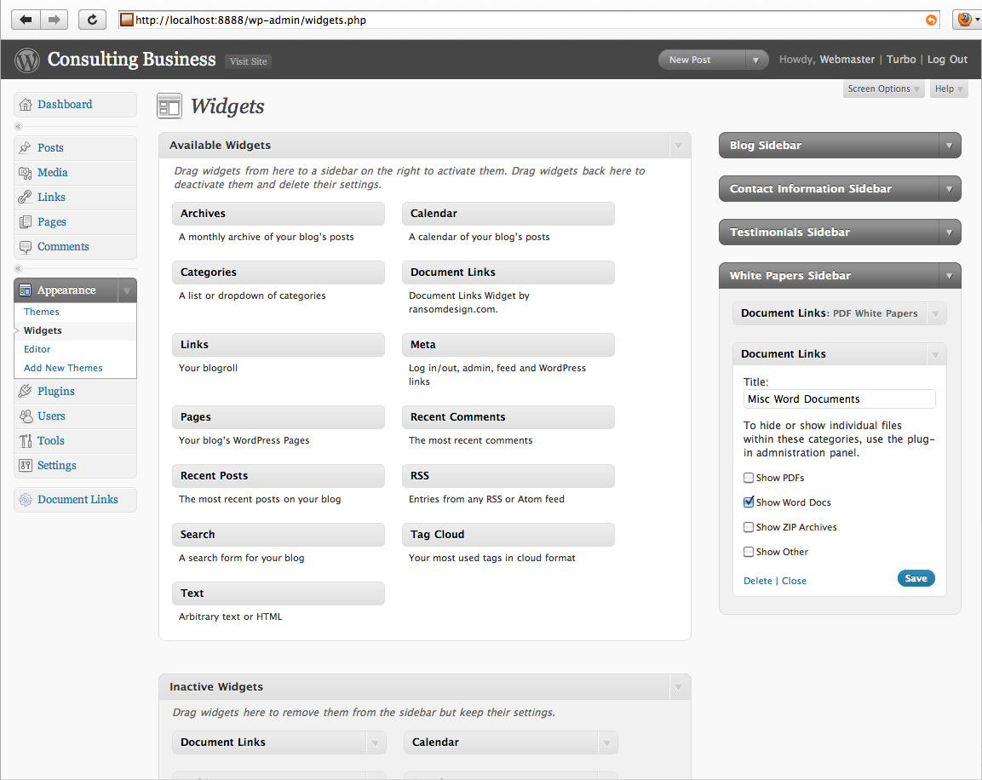Click the Pages icon in sidebar
The image size is (982, 780).
25,221
